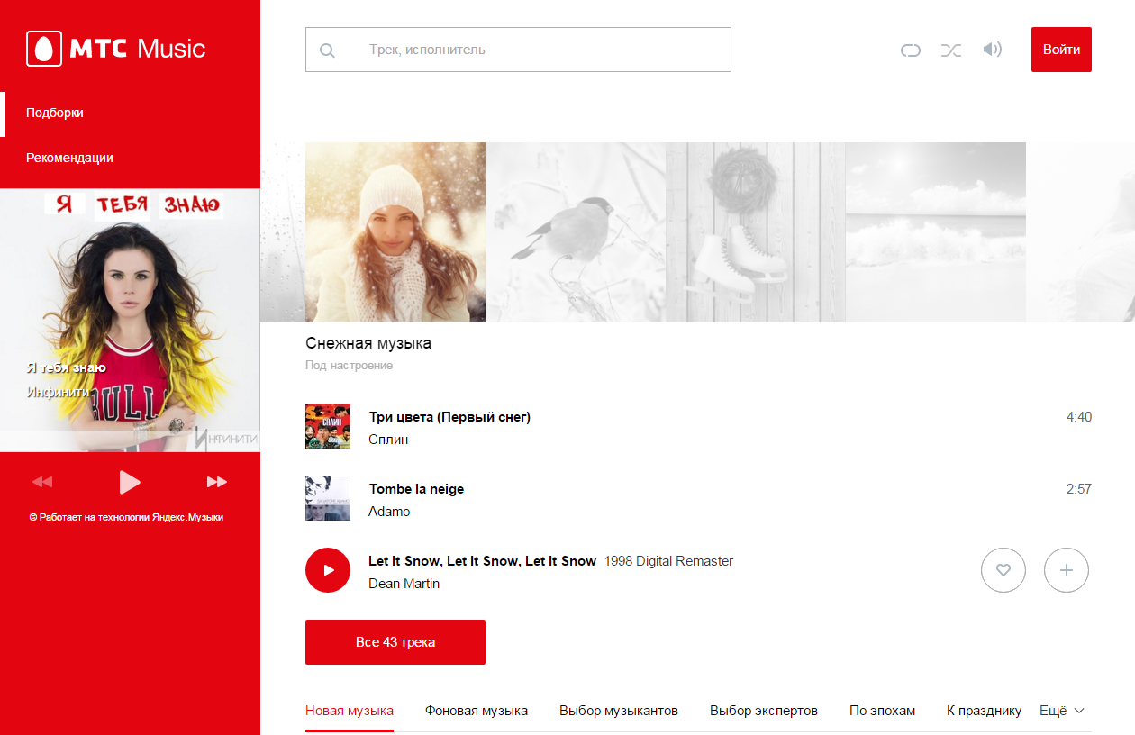Open the bullfinch playlist cover thumbnail
Image resolution: width=1135 pixels, height=735 pixels.
tap(576, 232)
